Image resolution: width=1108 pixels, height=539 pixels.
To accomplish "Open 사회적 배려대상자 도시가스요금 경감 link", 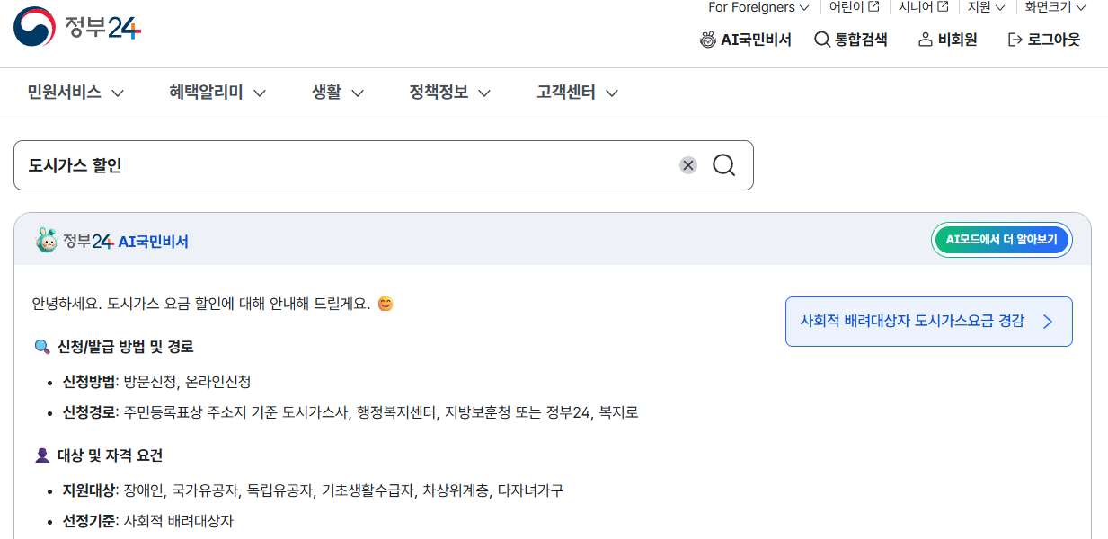I will (x=928, y=322).
